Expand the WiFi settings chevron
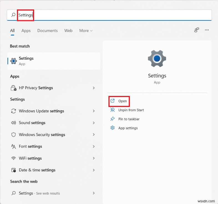 94,158
